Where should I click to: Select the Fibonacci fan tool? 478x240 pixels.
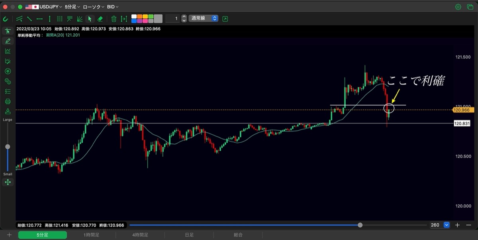pos(80,19)
